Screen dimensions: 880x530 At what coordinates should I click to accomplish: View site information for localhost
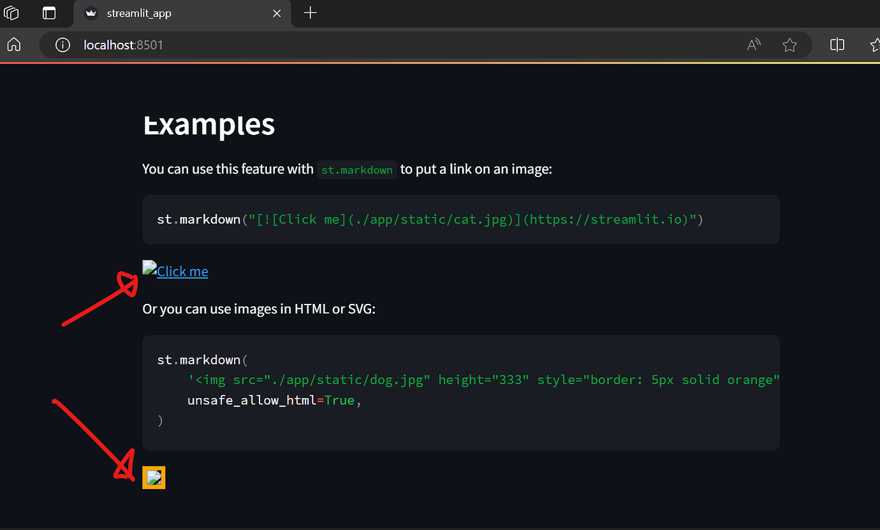click(62, 45)
